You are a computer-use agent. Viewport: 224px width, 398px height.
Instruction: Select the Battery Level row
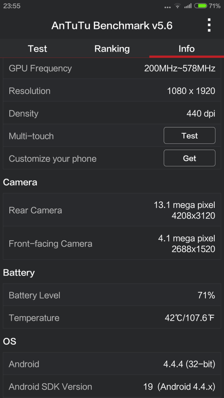click(x=112, y=295)
